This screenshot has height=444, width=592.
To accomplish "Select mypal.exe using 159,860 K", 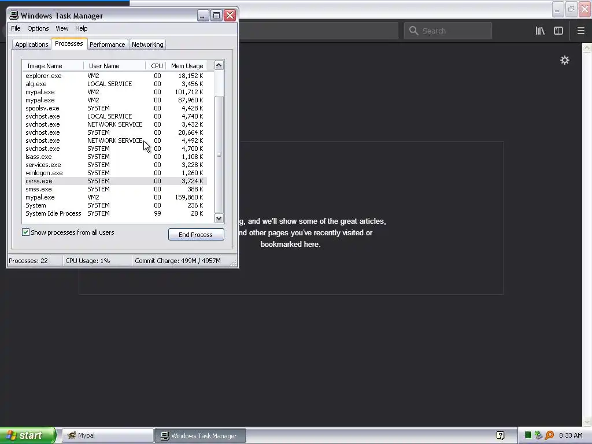I will click(x=115, y=198).
